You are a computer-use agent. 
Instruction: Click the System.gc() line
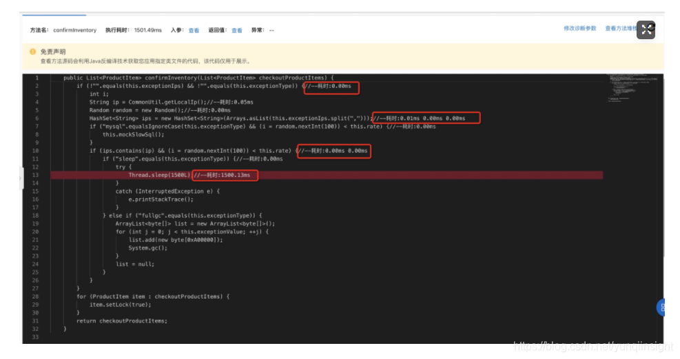148,248
